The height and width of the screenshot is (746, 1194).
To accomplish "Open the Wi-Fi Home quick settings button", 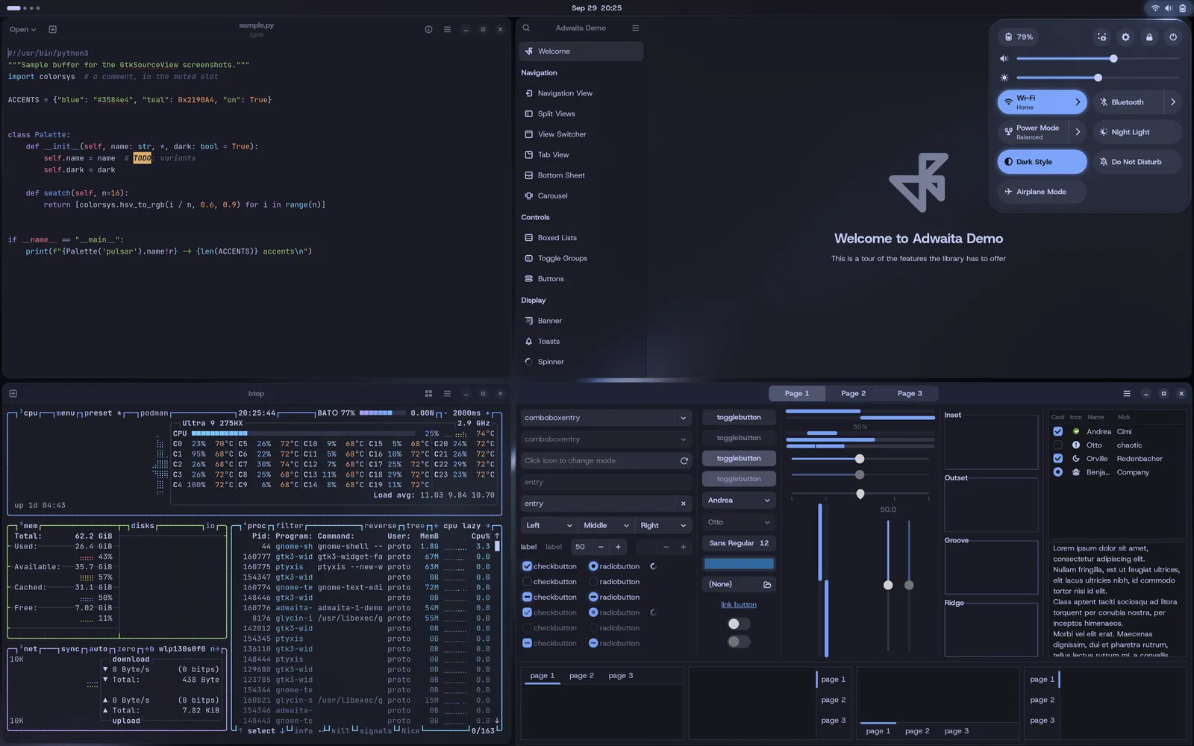I will click(1033, 102).
